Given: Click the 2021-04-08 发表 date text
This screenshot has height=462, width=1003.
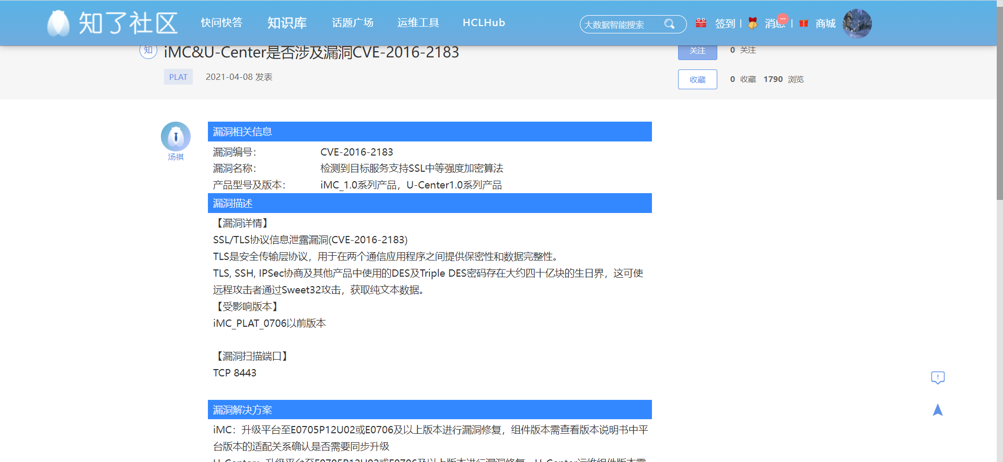Looking at the screenshot, I should click(x=239, y=77).
